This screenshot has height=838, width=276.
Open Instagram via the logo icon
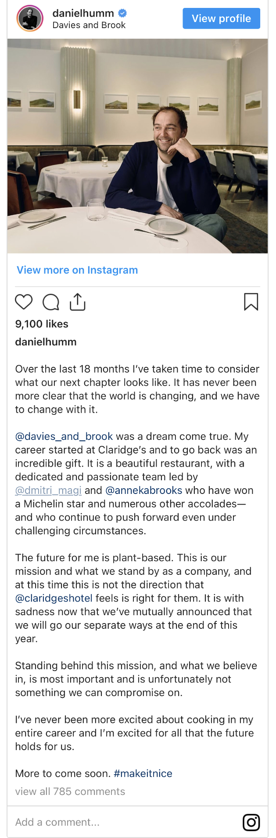pos(251,822)
